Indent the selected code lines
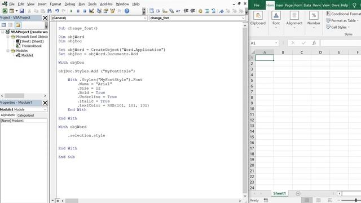The height and width of the screenshot is (203, 361). point(186,11)
